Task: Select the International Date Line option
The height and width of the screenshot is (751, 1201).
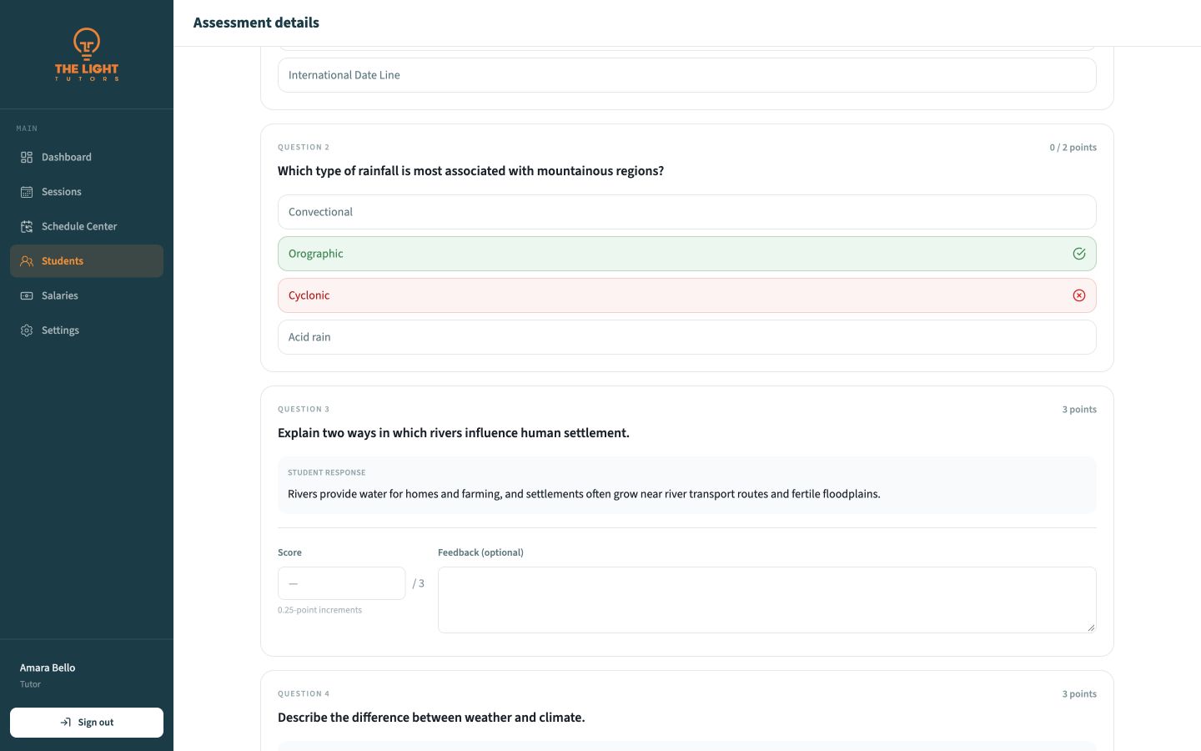Action: point(687,75)
